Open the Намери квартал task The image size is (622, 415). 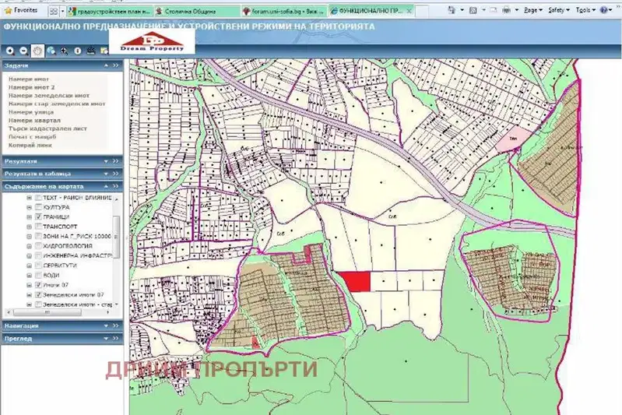point(34,120)
